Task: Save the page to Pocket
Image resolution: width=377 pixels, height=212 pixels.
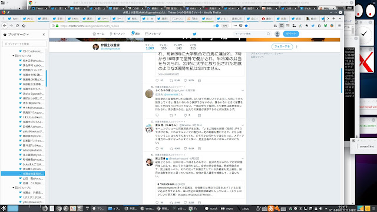Action: pyautogui.click(x=241, y=26)
